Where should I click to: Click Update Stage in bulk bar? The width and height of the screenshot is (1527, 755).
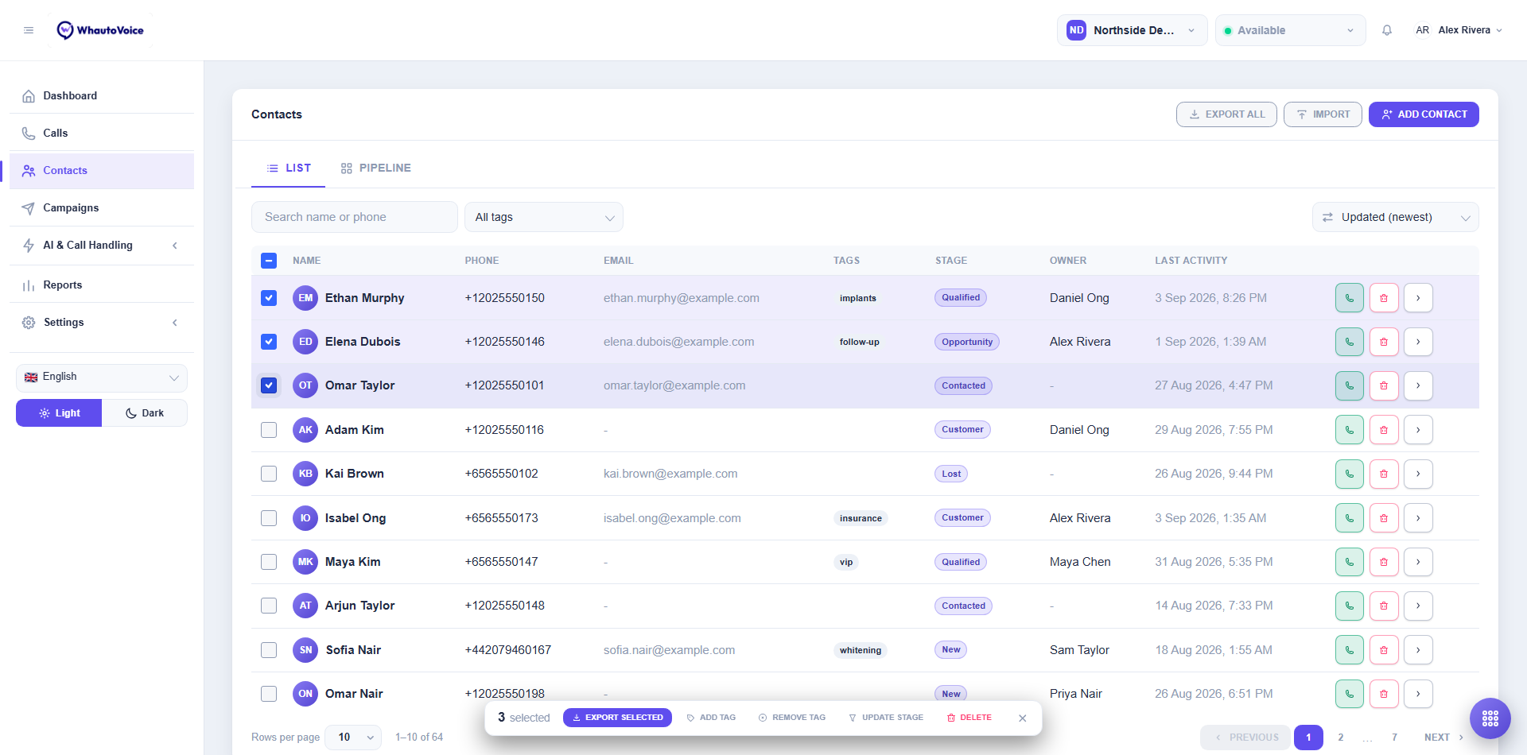pyautogui.click(x=886, y=718)
